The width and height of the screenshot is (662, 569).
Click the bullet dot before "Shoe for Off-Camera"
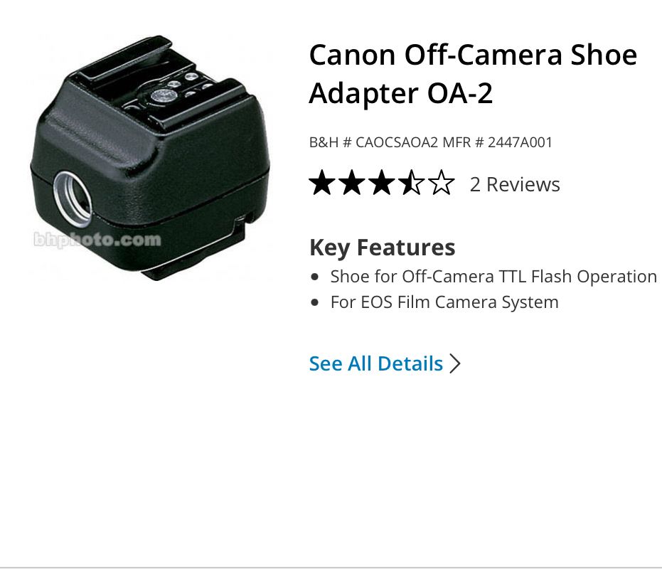[x=314, y=277]
